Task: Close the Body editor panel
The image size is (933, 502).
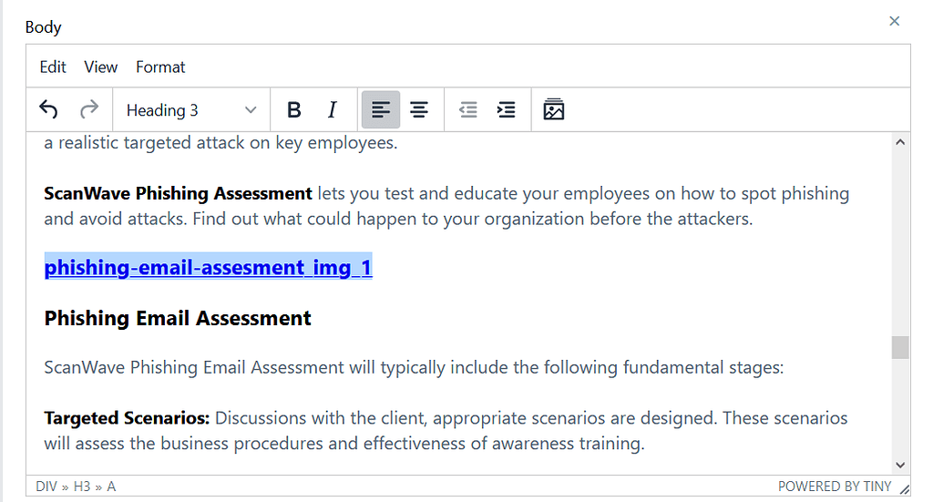Action: 895,21
